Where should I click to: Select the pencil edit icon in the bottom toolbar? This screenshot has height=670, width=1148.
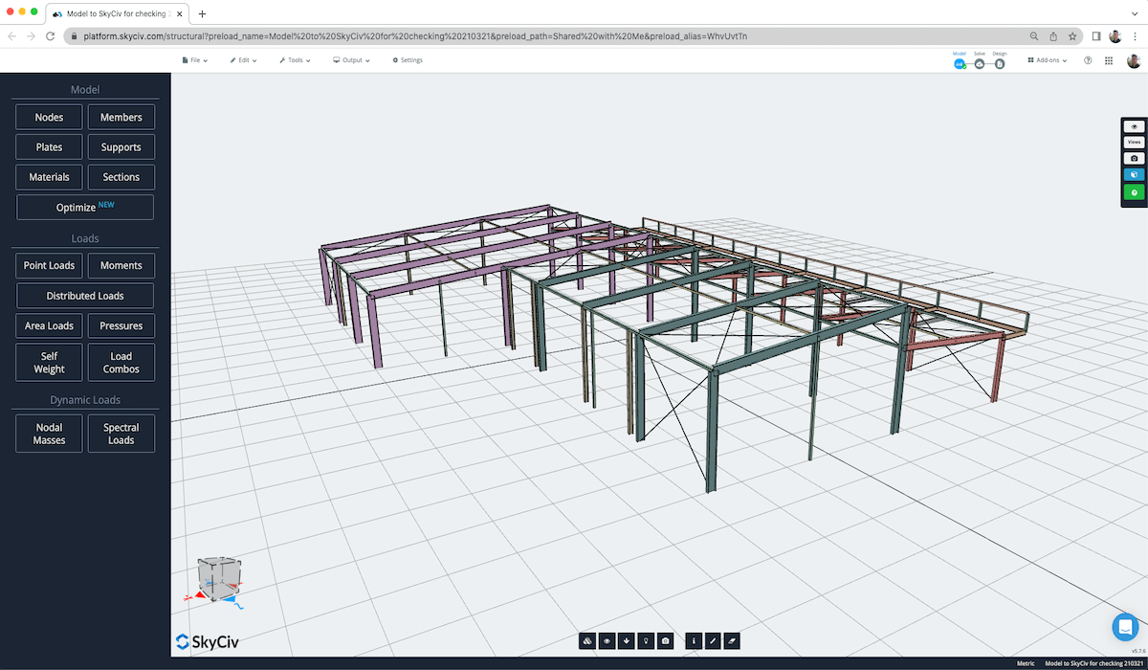[x=713, y=640]
